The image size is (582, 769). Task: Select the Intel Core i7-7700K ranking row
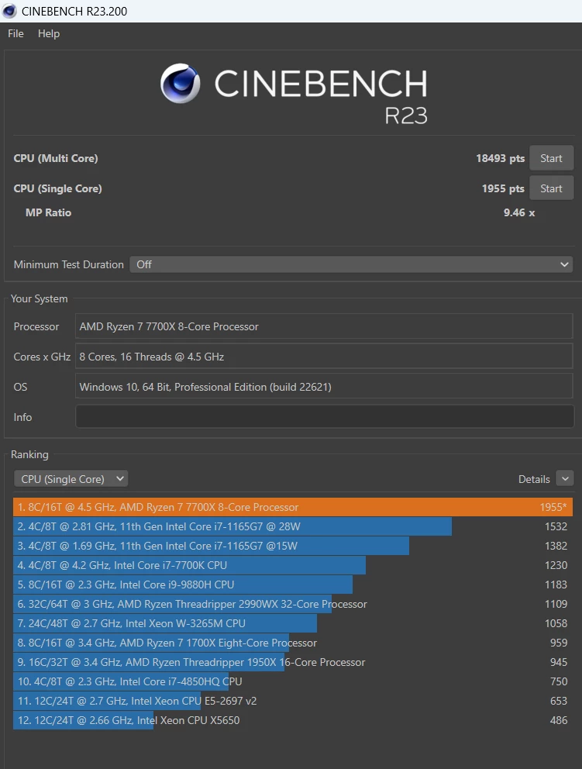coord(293,565)
